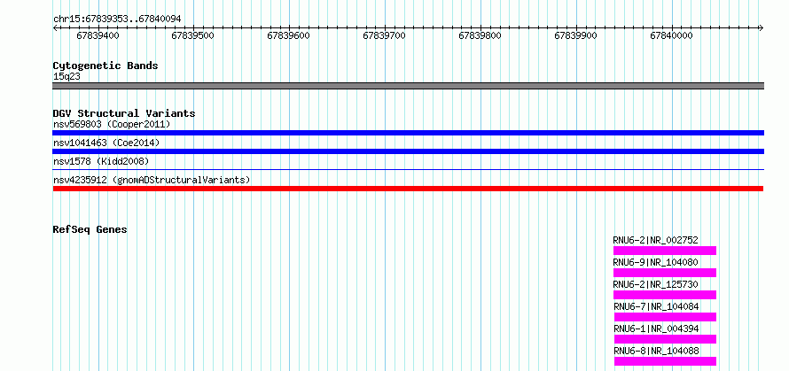Select the magenta bar under RNU6-2|NR_002752
789x371 pixels.
[x=664, y=251]
